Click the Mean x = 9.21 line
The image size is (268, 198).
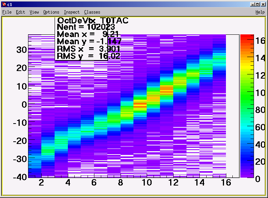[88, 34]
